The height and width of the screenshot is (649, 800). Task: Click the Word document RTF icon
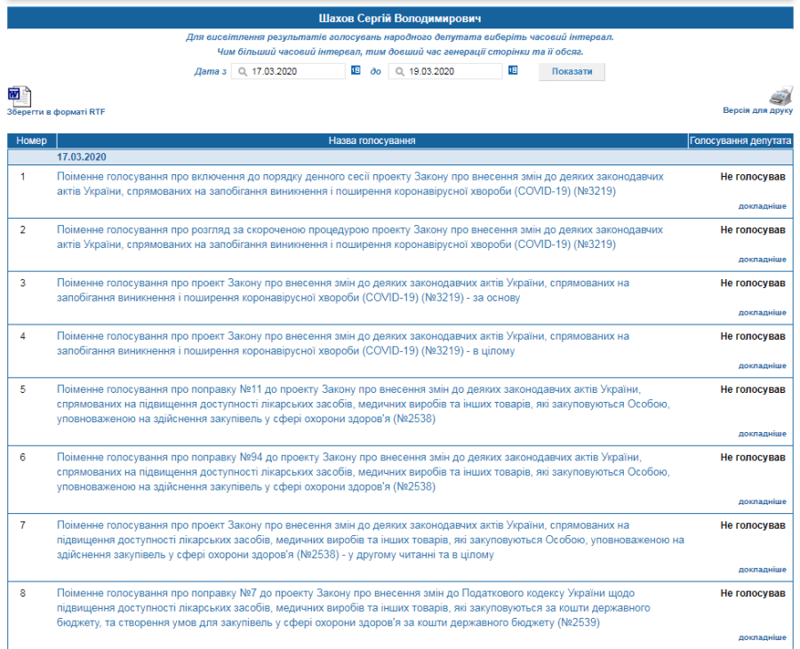tap(19, 96)
